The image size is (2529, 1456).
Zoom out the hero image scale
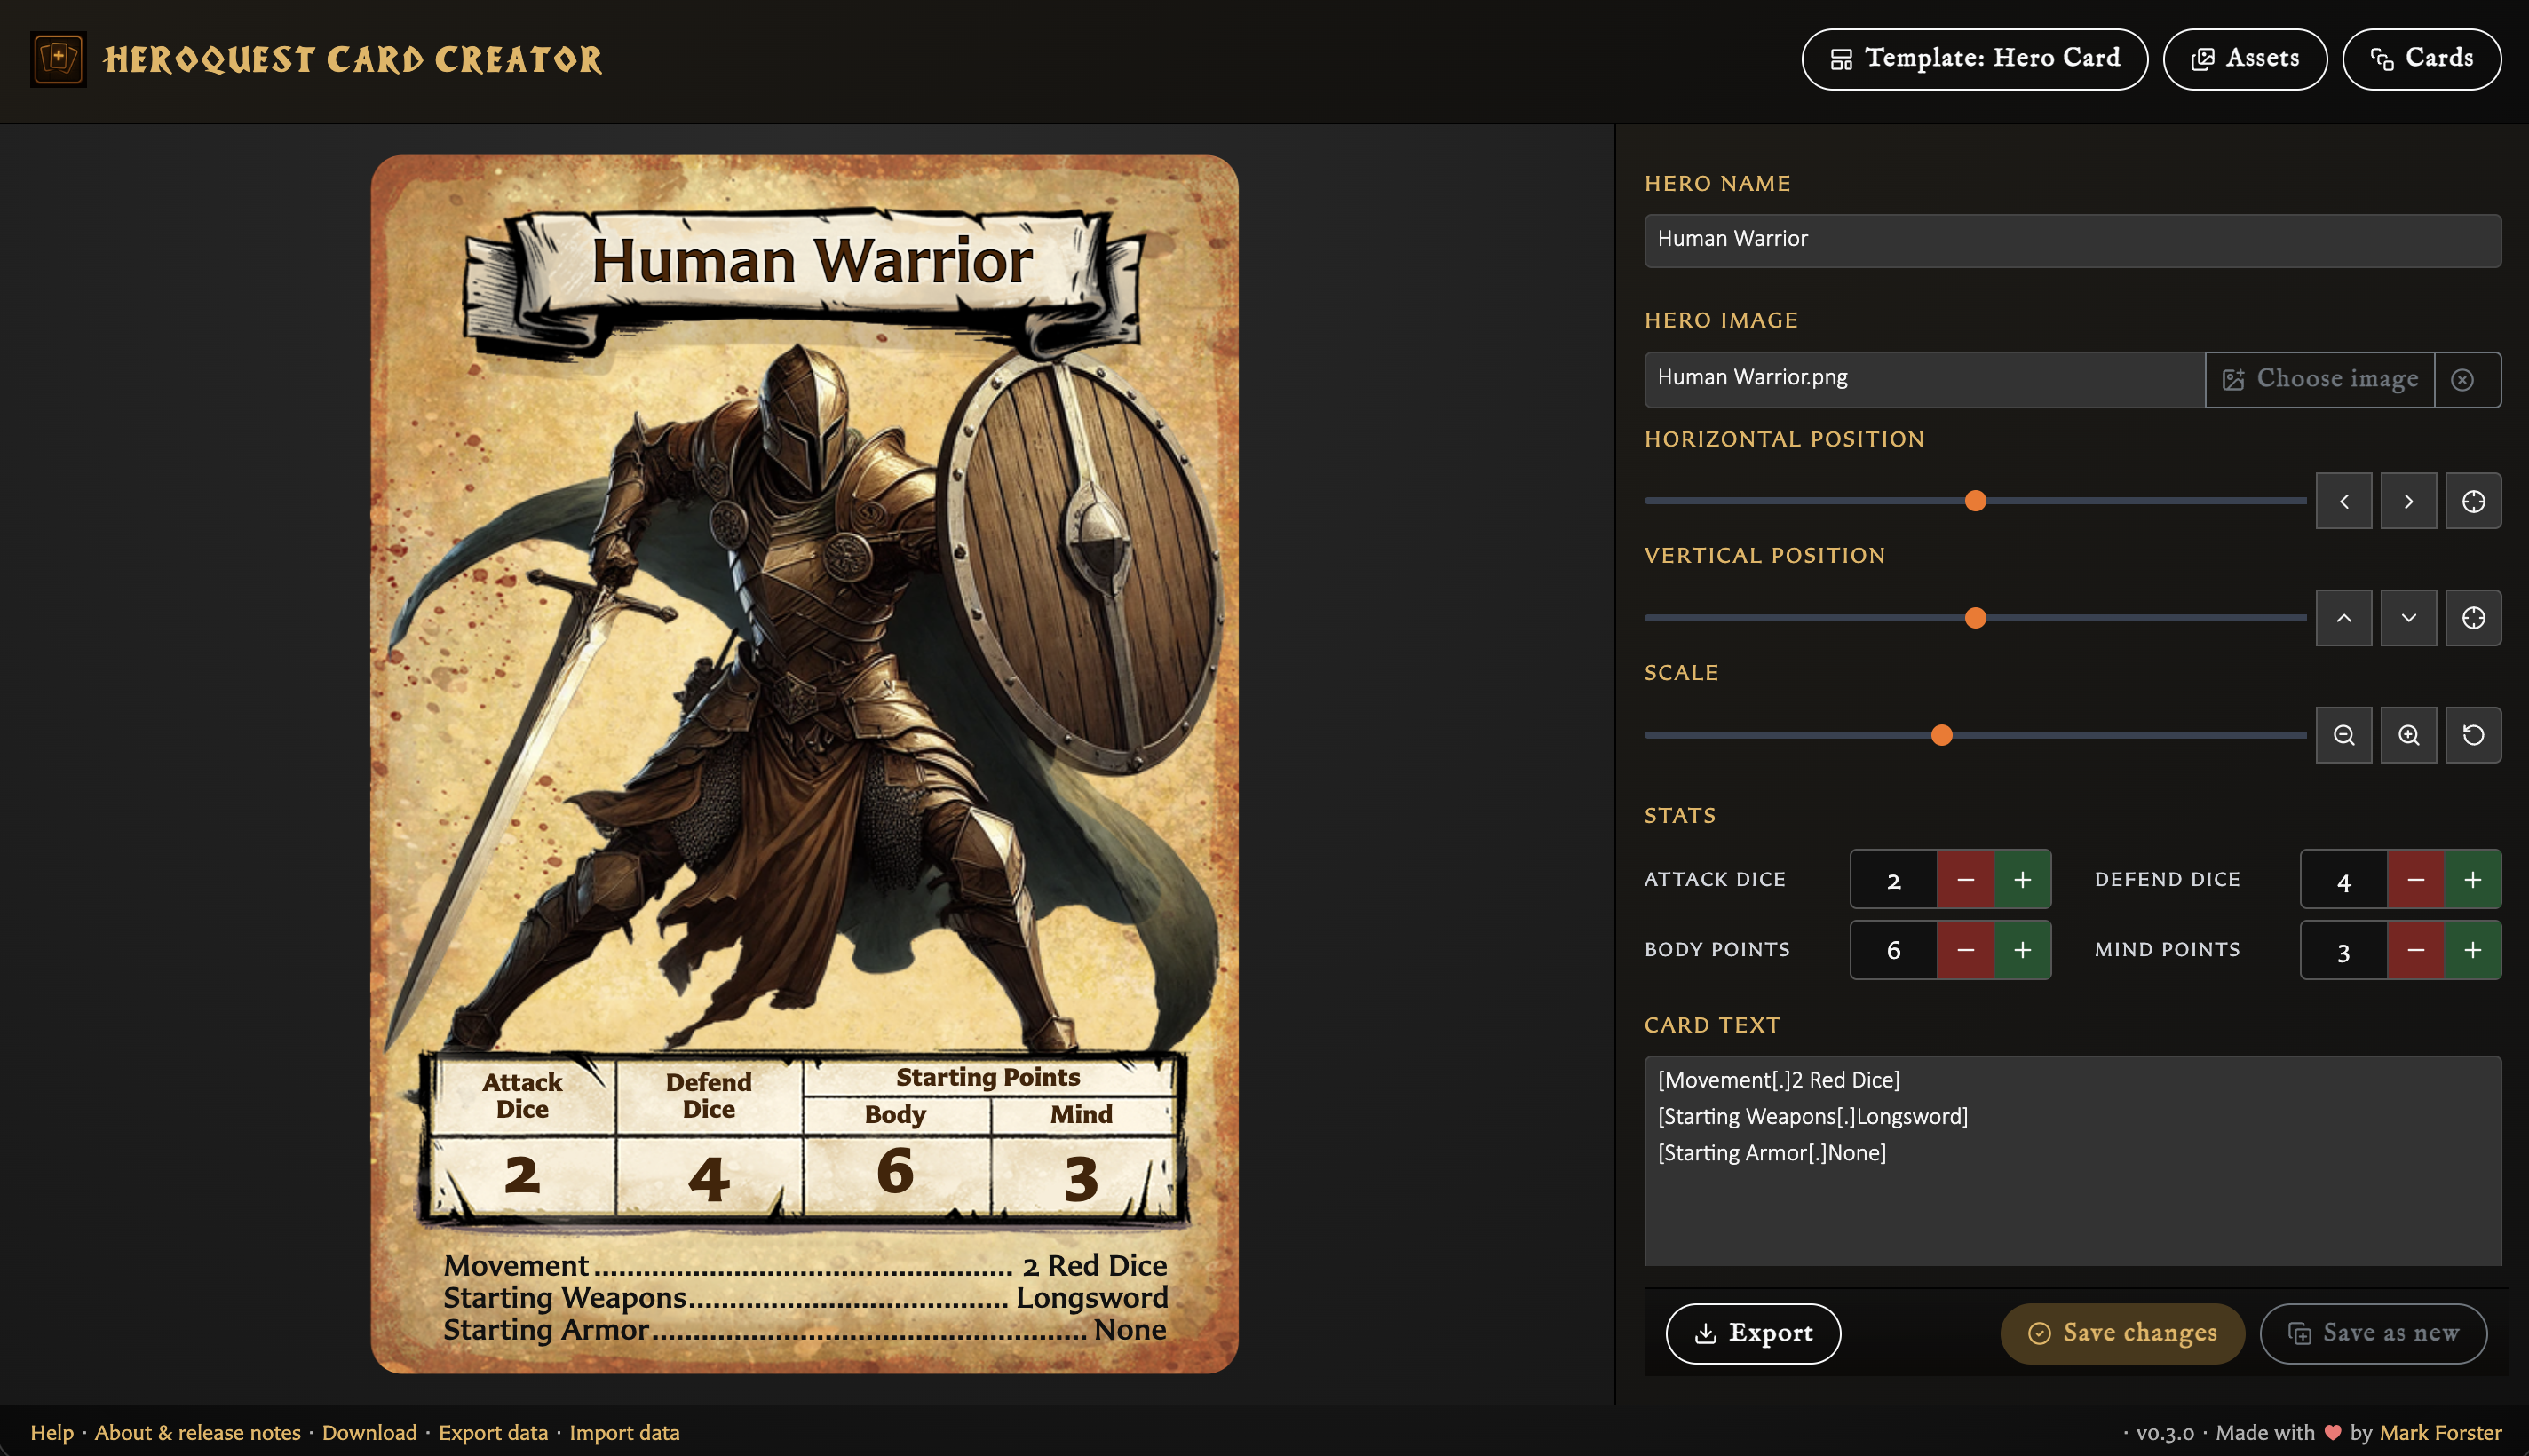click(2343, 735)
